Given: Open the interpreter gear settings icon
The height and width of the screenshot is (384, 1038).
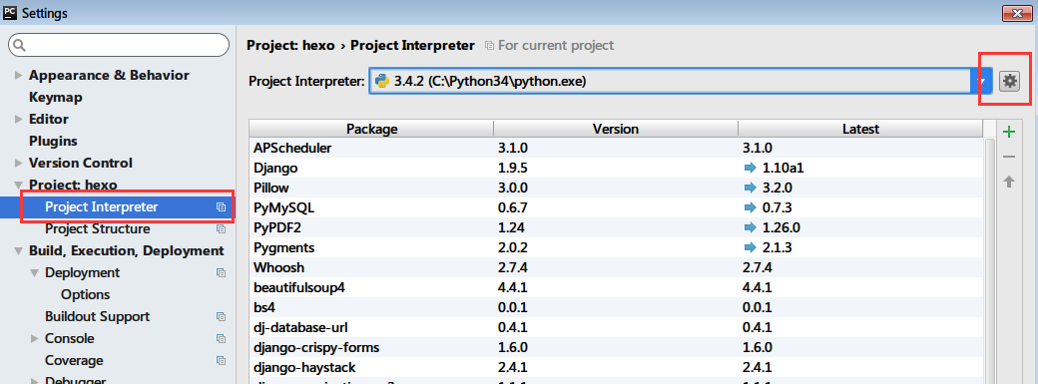Looking at the screenshot, I should [1009, 82].
